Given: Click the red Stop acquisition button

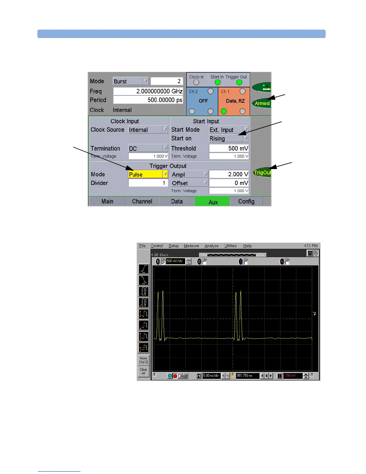Looking at the screenshot, I should tap(175, 376).
